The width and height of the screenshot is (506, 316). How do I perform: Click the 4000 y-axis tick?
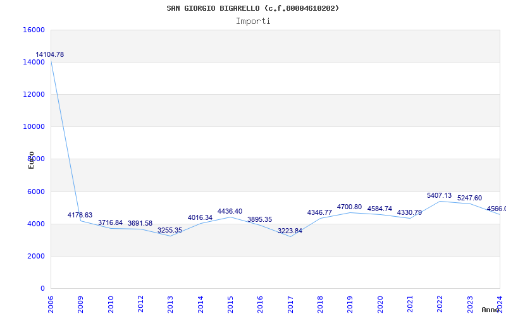[x=35, y=224]
